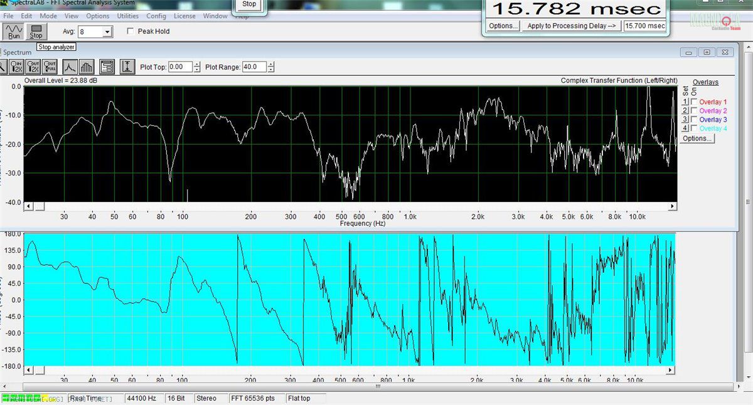Open the Utilities menu

[x=128, y=16]
